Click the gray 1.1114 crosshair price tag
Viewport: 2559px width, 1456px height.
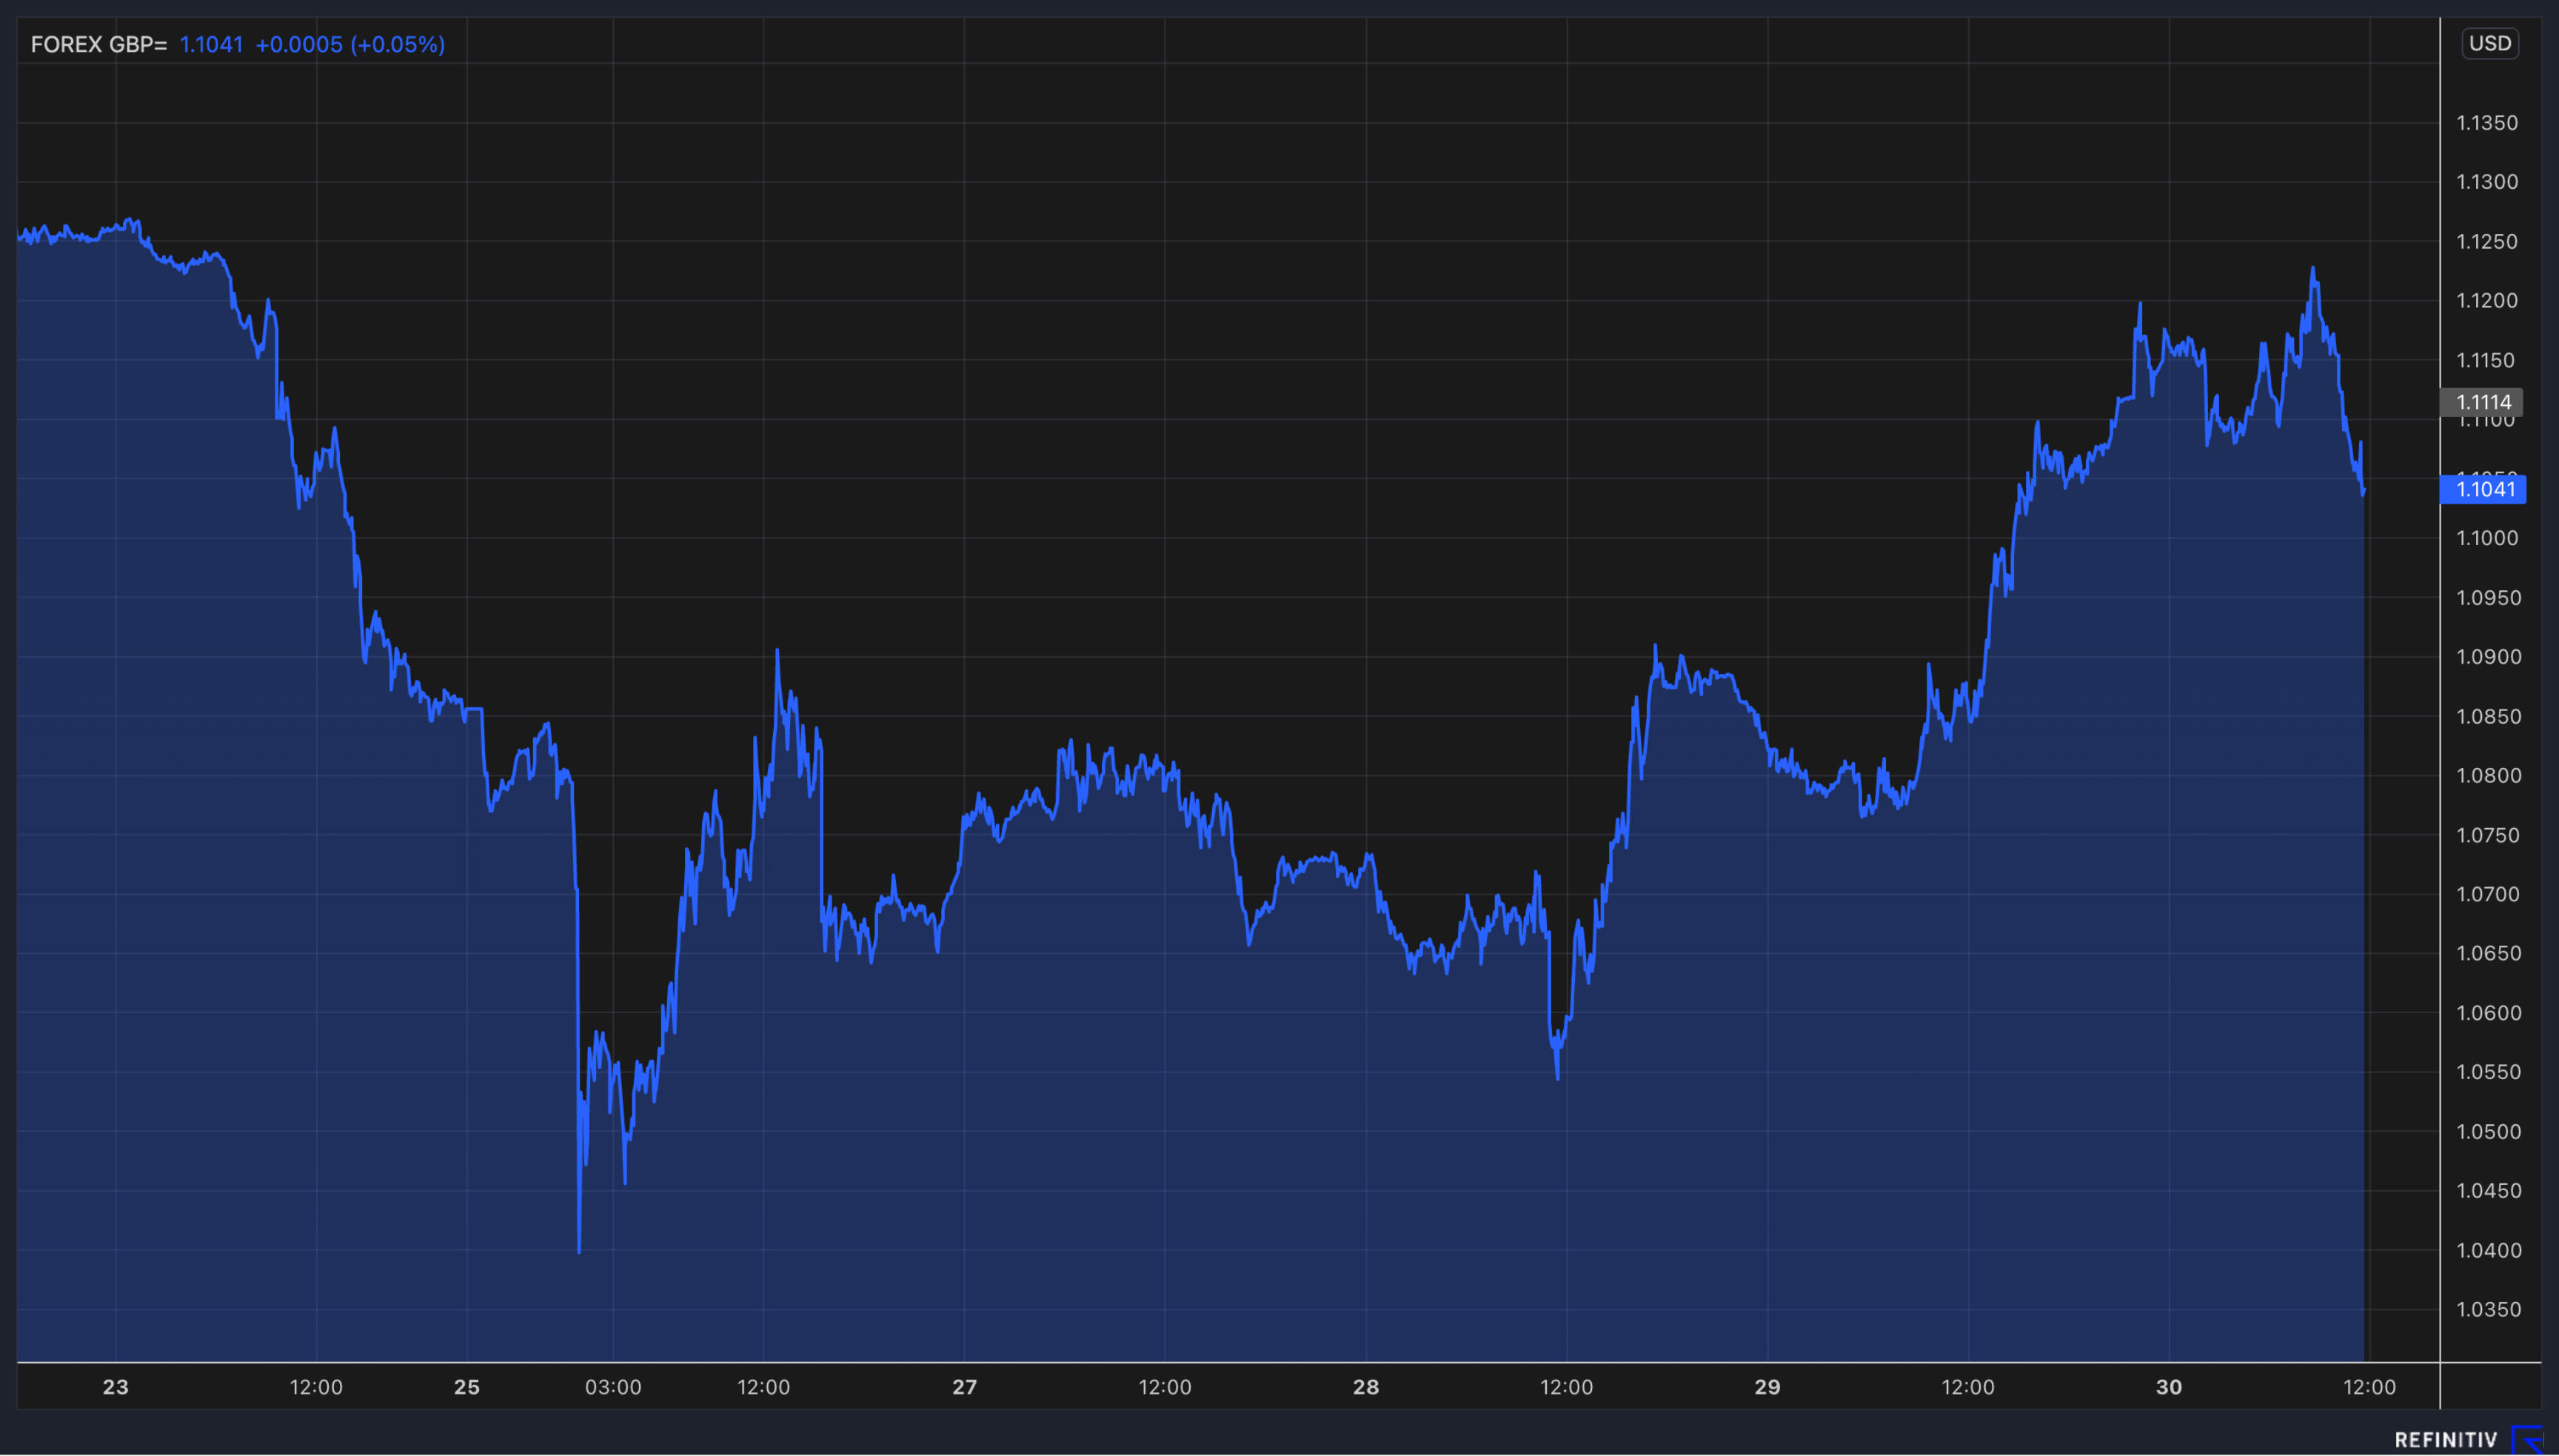click(2481, 402)
